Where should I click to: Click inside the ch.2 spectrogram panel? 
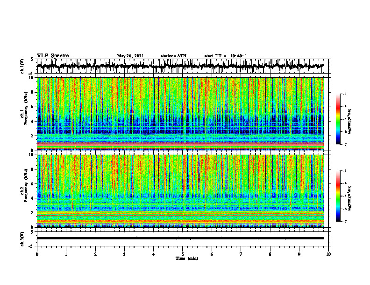click(x=180, y=191)
